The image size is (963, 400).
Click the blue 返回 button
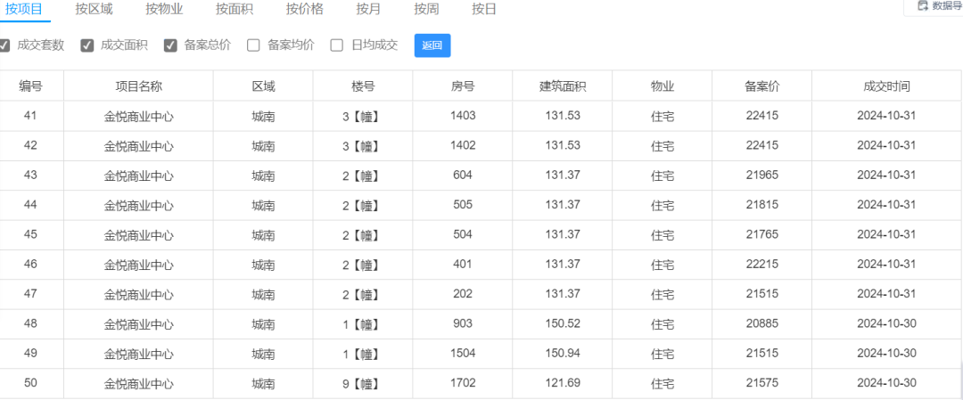tap(432, 45)
